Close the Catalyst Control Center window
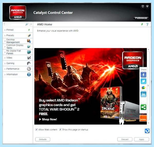Screen dimensions: 154x147 pyautogui.click(x=147, y=7)
